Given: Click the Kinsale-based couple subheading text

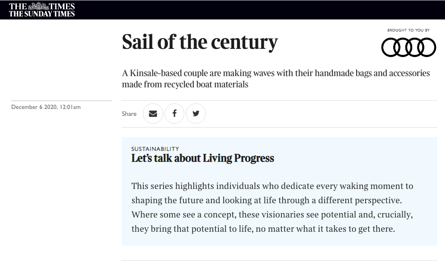Looking at the screenshot, I should point(276,79).
